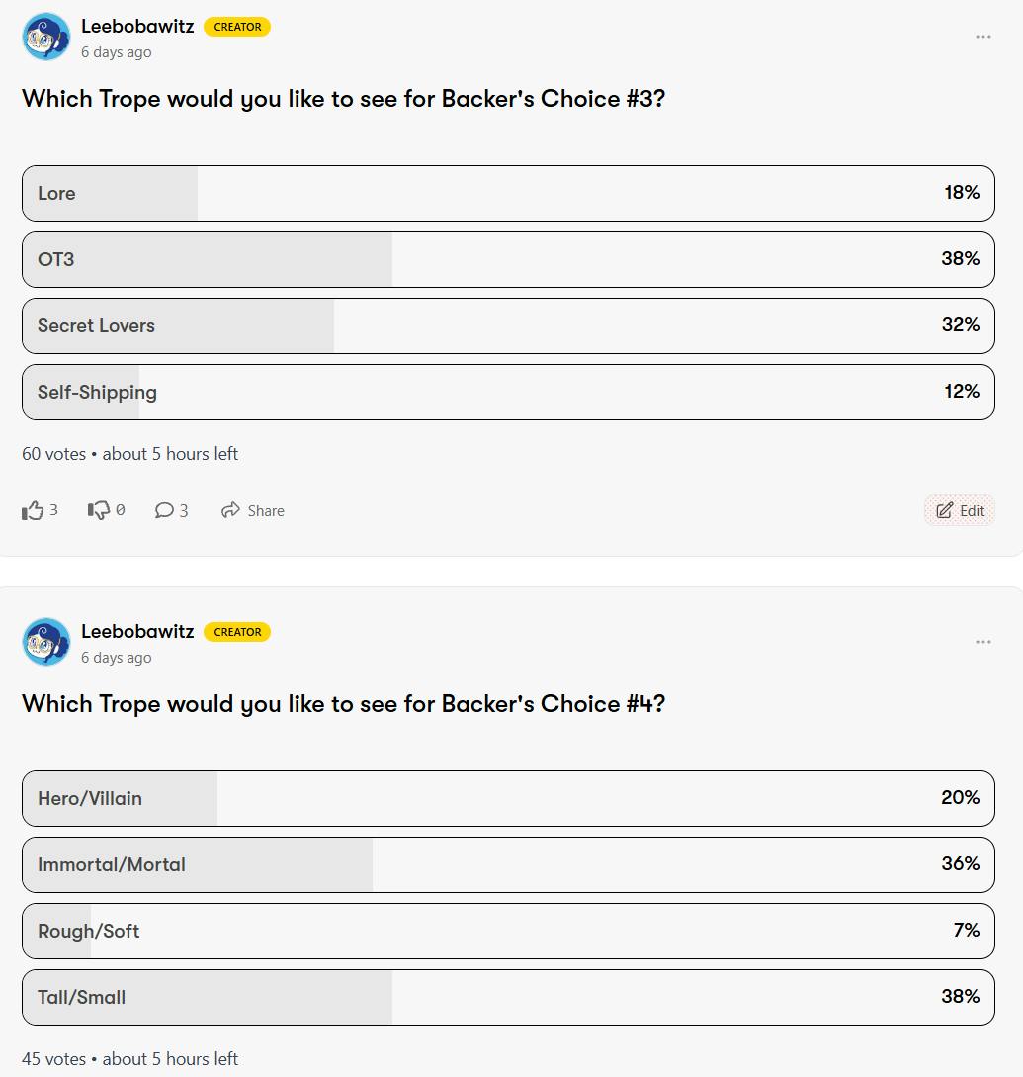Screen dimensions: 1023x1077
Task: Click the thumbs-up like icon
Action: 34,510
